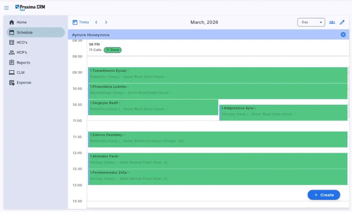The width and height of the screenshot is (352, 212).
Task: Open Permemmedov Zefar call event
Action: coord(218,177)
